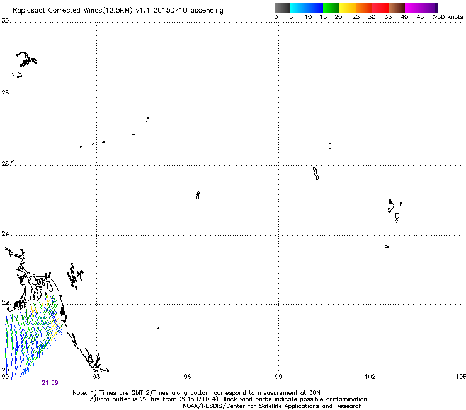Click the magenta 40-45 knots color segment
The width and height of the screenshot is (466, 410).
tap(419, 8)
